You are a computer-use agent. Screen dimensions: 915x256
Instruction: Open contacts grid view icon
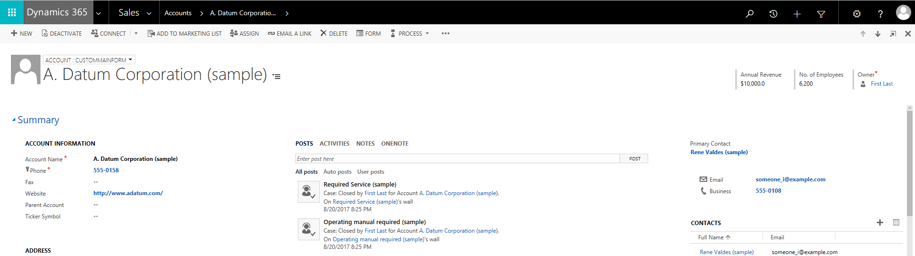click(x=896, y=223)
